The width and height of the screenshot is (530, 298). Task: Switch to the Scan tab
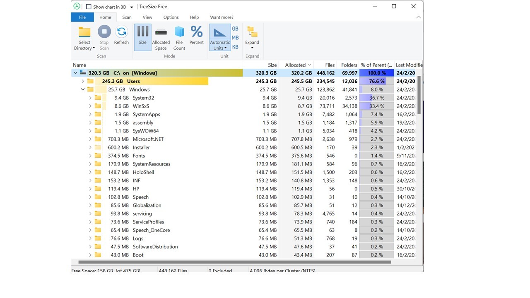(127, 17)
